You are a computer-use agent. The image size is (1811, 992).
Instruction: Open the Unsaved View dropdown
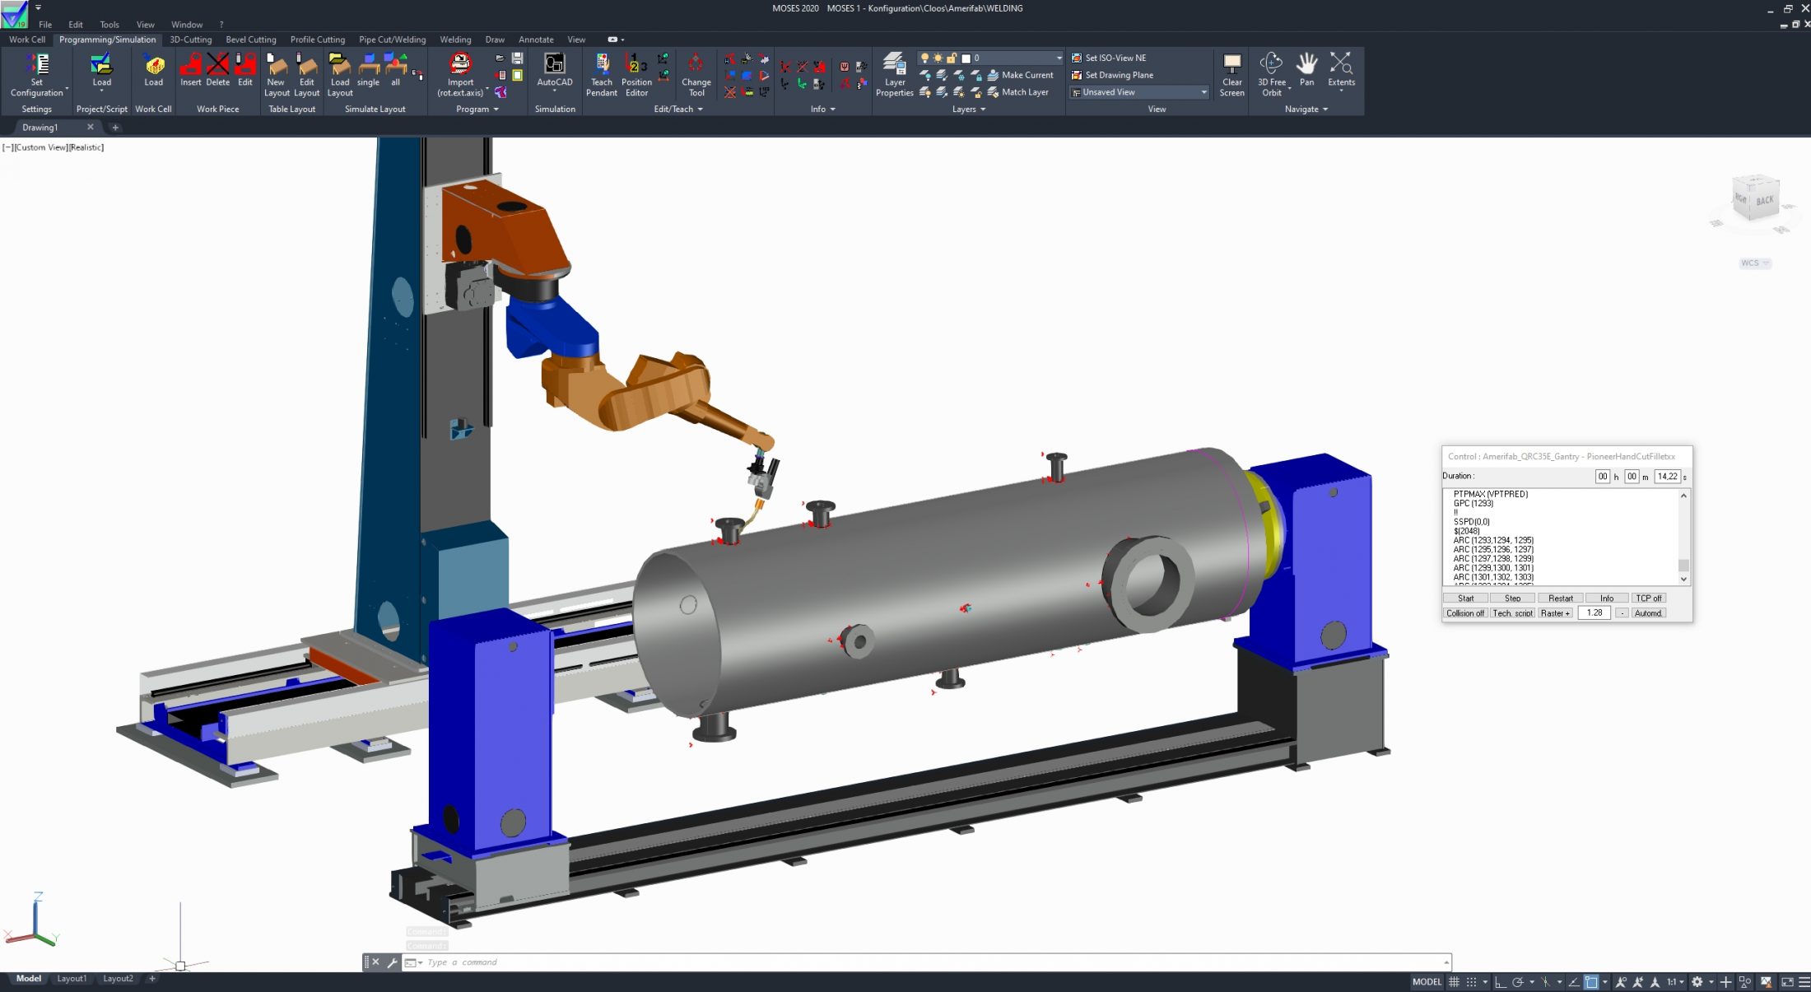pyautogui.click(x=1203, y=92)
